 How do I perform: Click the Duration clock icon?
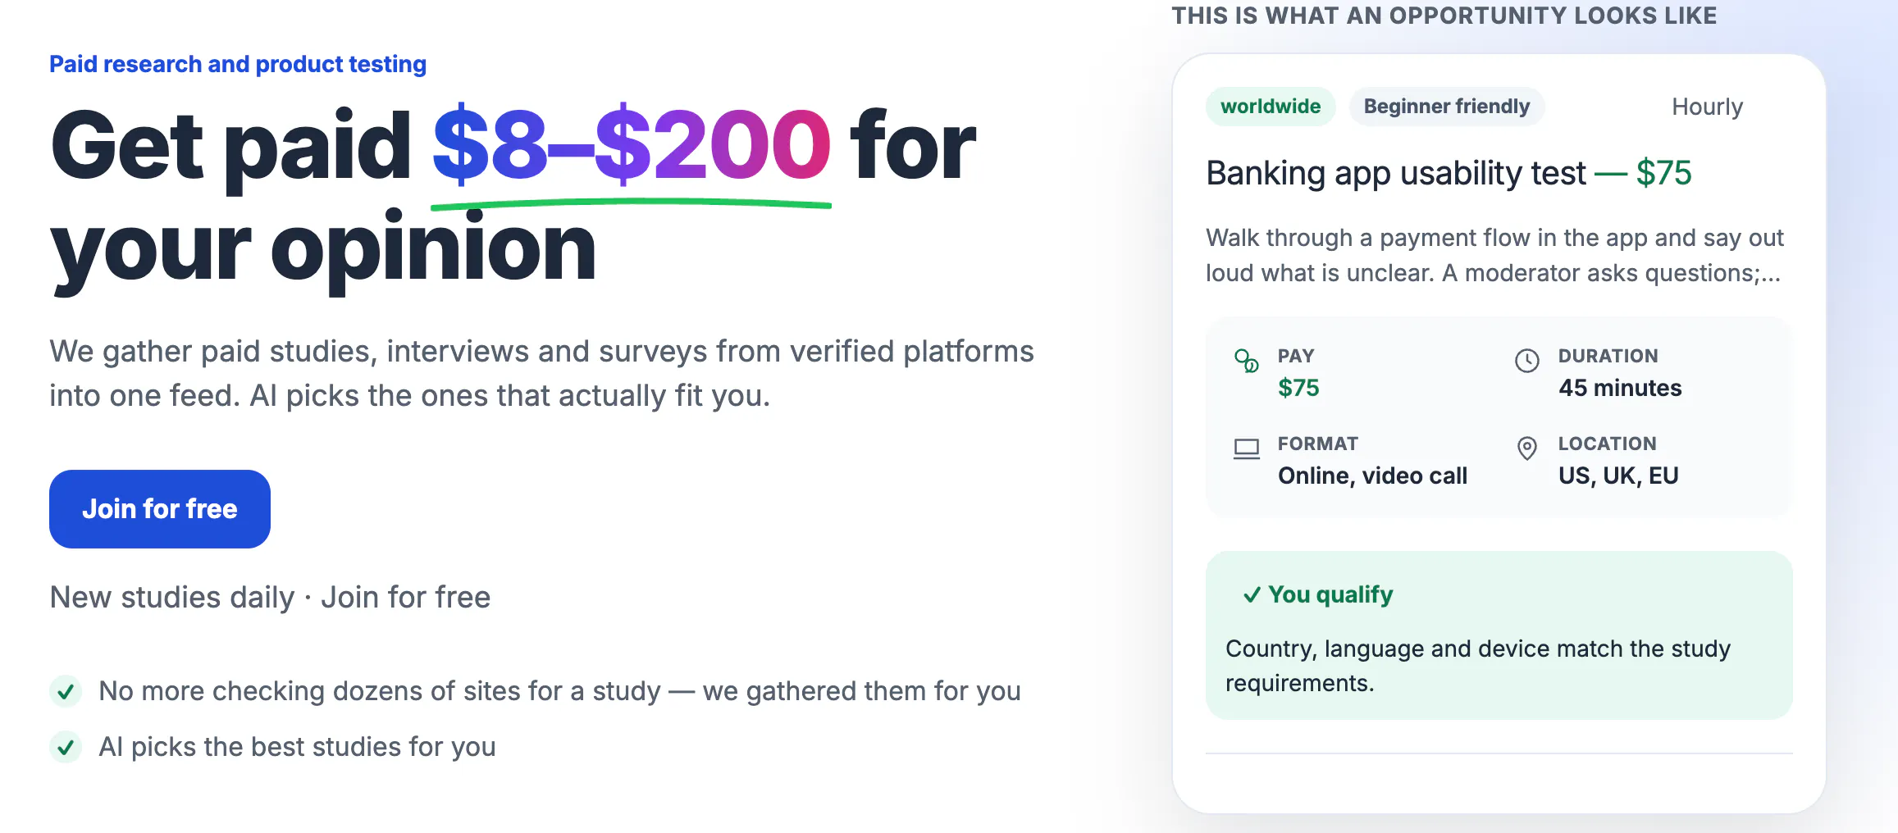[x=1526, y=361]
